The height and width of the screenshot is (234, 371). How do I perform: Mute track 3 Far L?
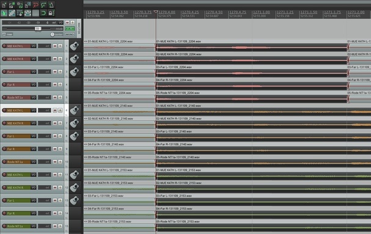(55, 71)
